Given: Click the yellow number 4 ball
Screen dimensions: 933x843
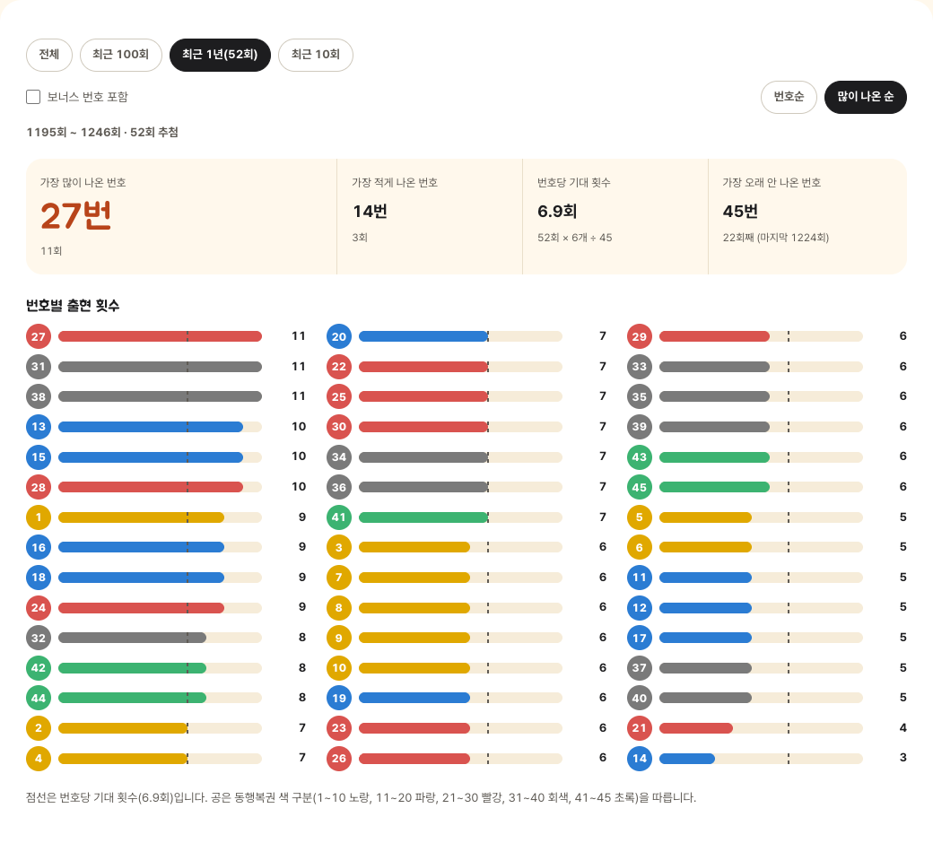Looking at the screenshot, I should click(x=39, y=758).
